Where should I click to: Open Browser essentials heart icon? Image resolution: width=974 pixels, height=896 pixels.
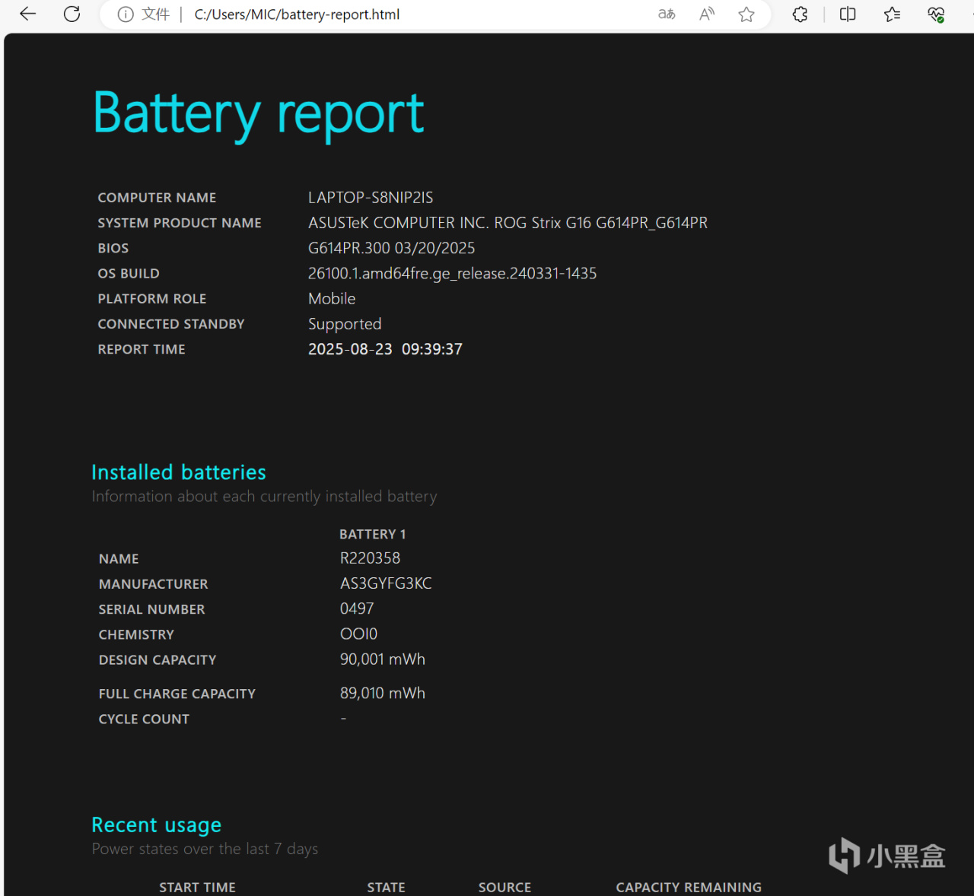pyautogui.click(x=936, y=14)
